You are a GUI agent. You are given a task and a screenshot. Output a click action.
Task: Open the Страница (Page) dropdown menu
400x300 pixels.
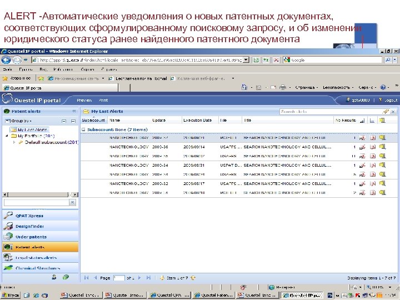tap(306, 88)
